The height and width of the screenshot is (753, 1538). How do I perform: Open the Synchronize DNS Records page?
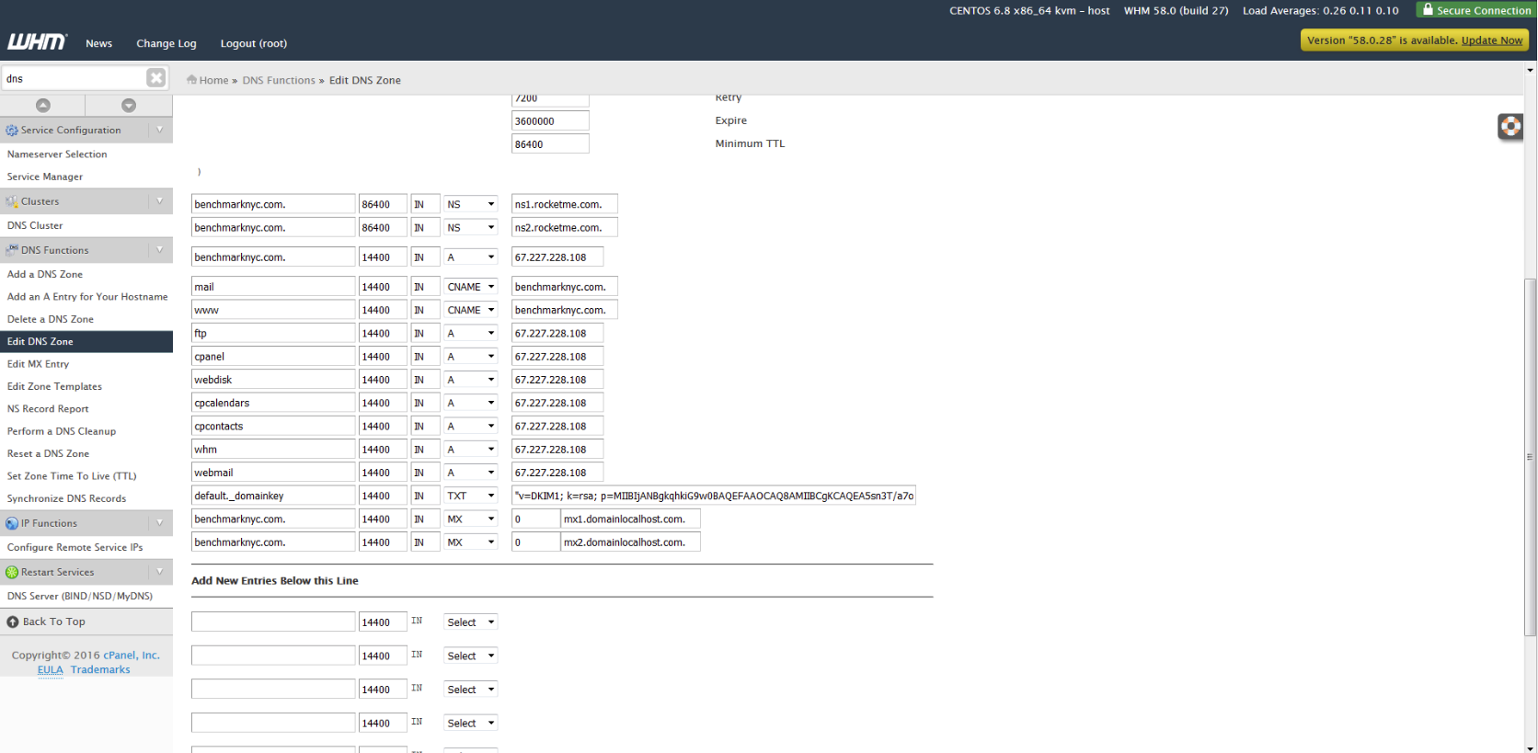(66, 498)
